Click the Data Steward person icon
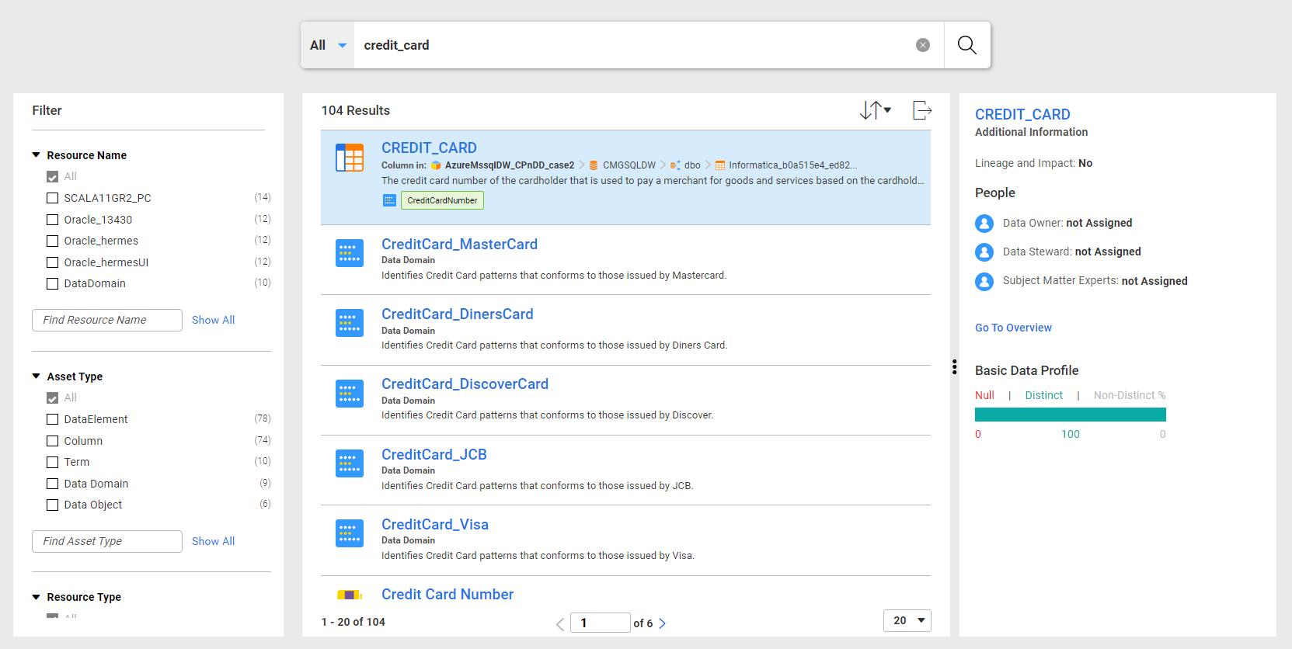1292x649 pixels. tap(984, 252)
